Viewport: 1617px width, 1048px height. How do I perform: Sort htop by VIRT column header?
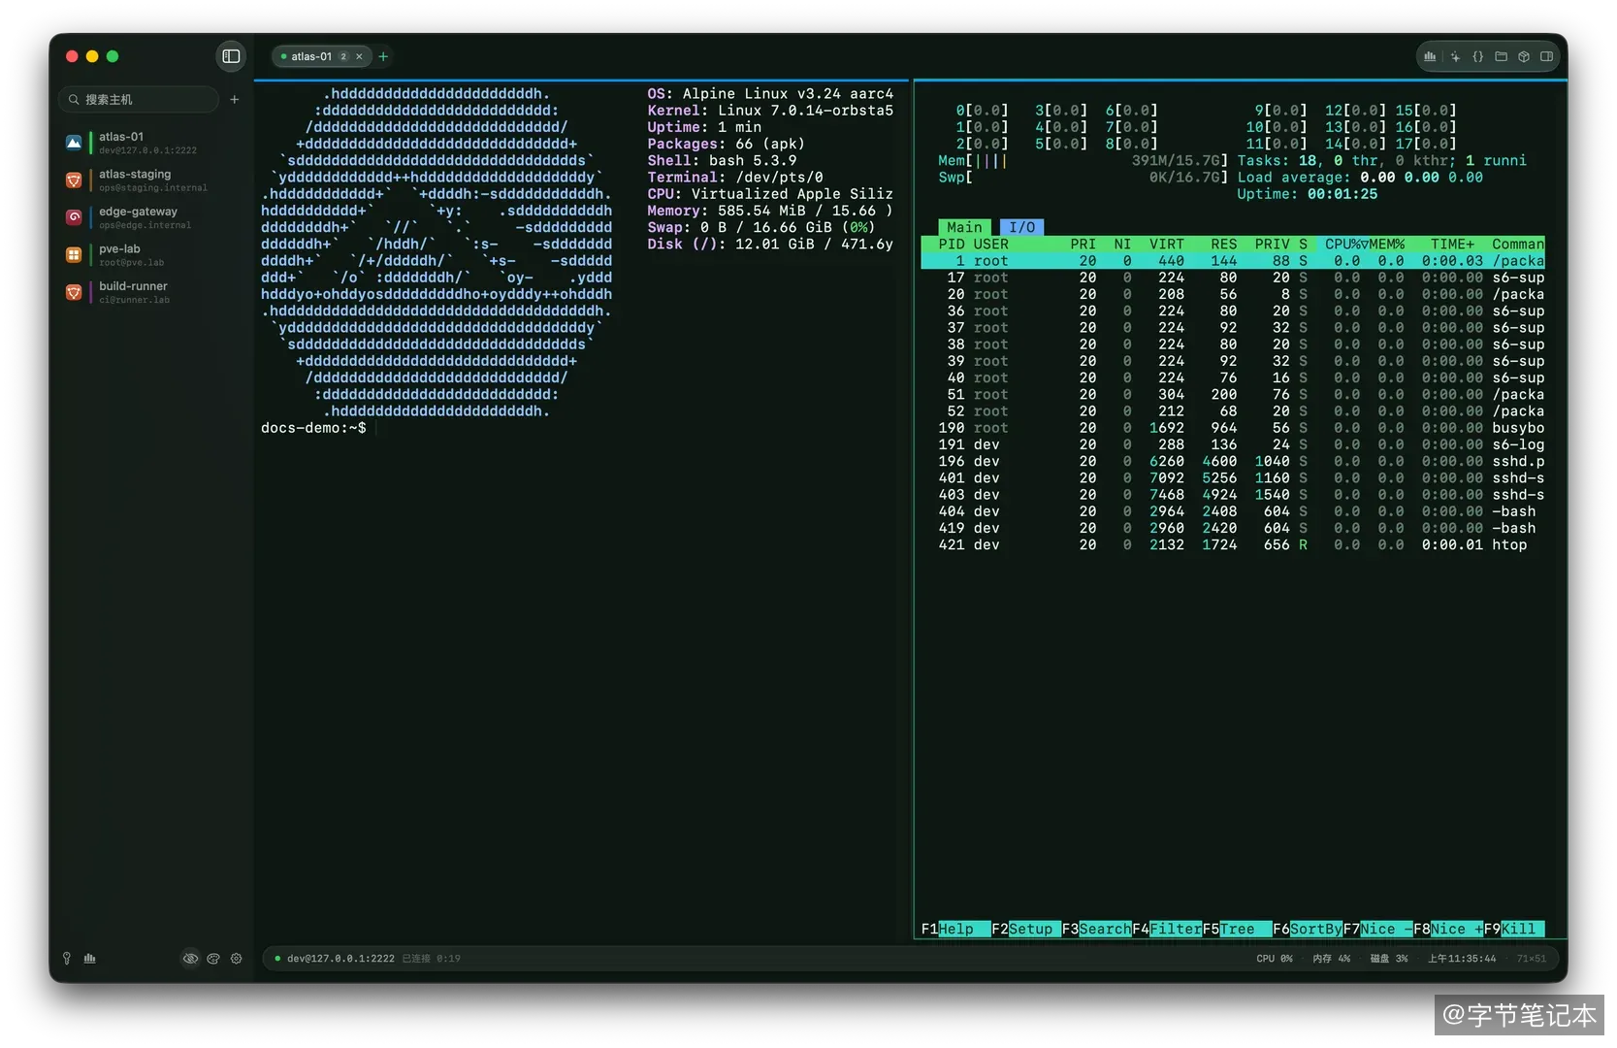pyautogui.click(x=1167, y=244)
